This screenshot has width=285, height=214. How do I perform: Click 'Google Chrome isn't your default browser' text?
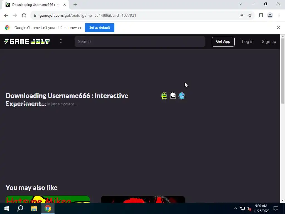pos(48,28)
